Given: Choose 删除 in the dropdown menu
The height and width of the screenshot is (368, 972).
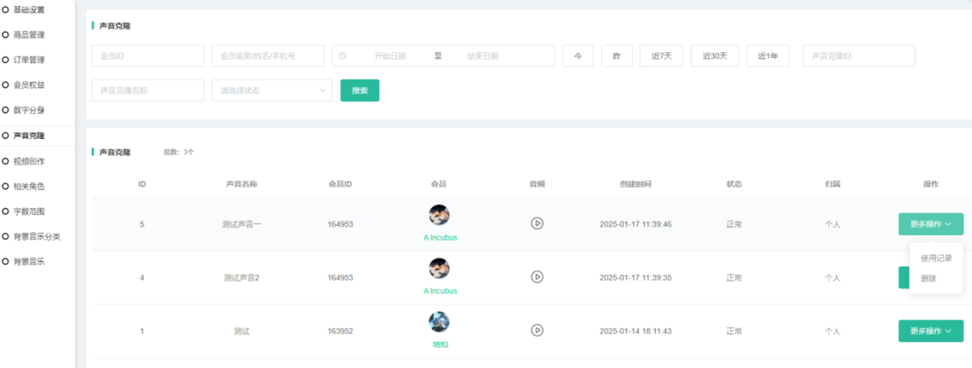Looking at the screenshot, I should pyautogui.click(x=928, y=279).
